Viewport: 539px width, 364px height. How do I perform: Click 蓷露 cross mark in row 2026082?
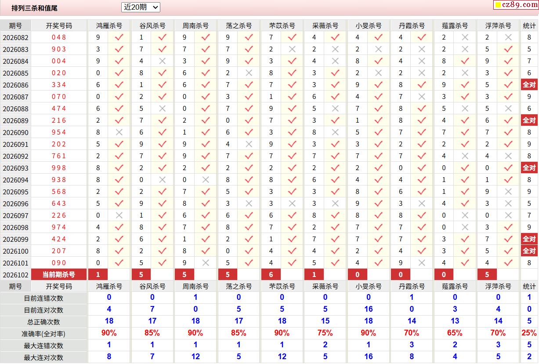click(465, 37)
